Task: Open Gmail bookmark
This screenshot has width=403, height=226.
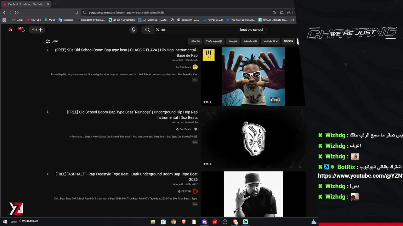Action: click(x=18, y=20)
